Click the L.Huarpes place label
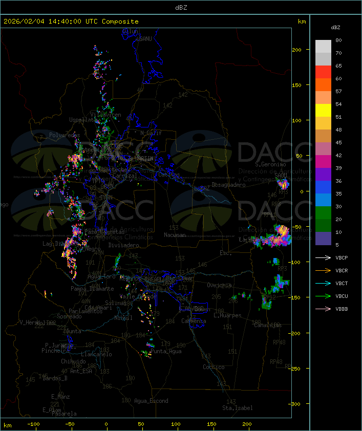This screenshot has height=431, width=362. pyautogui.click(x=227, y=315)
